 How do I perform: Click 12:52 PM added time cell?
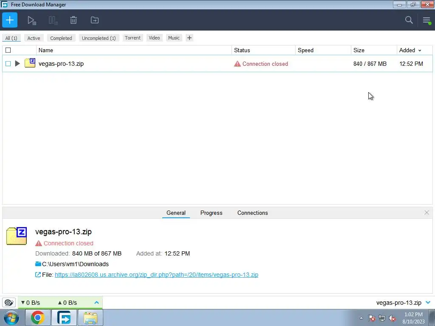411,64
